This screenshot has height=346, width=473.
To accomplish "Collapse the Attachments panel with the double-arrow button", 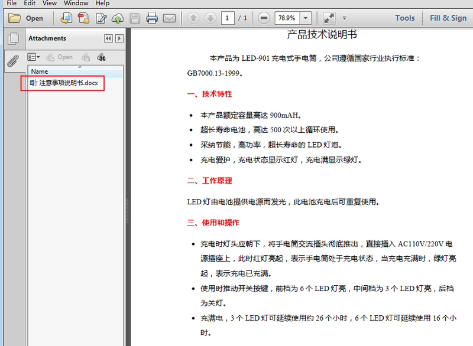I will [108, 38].
